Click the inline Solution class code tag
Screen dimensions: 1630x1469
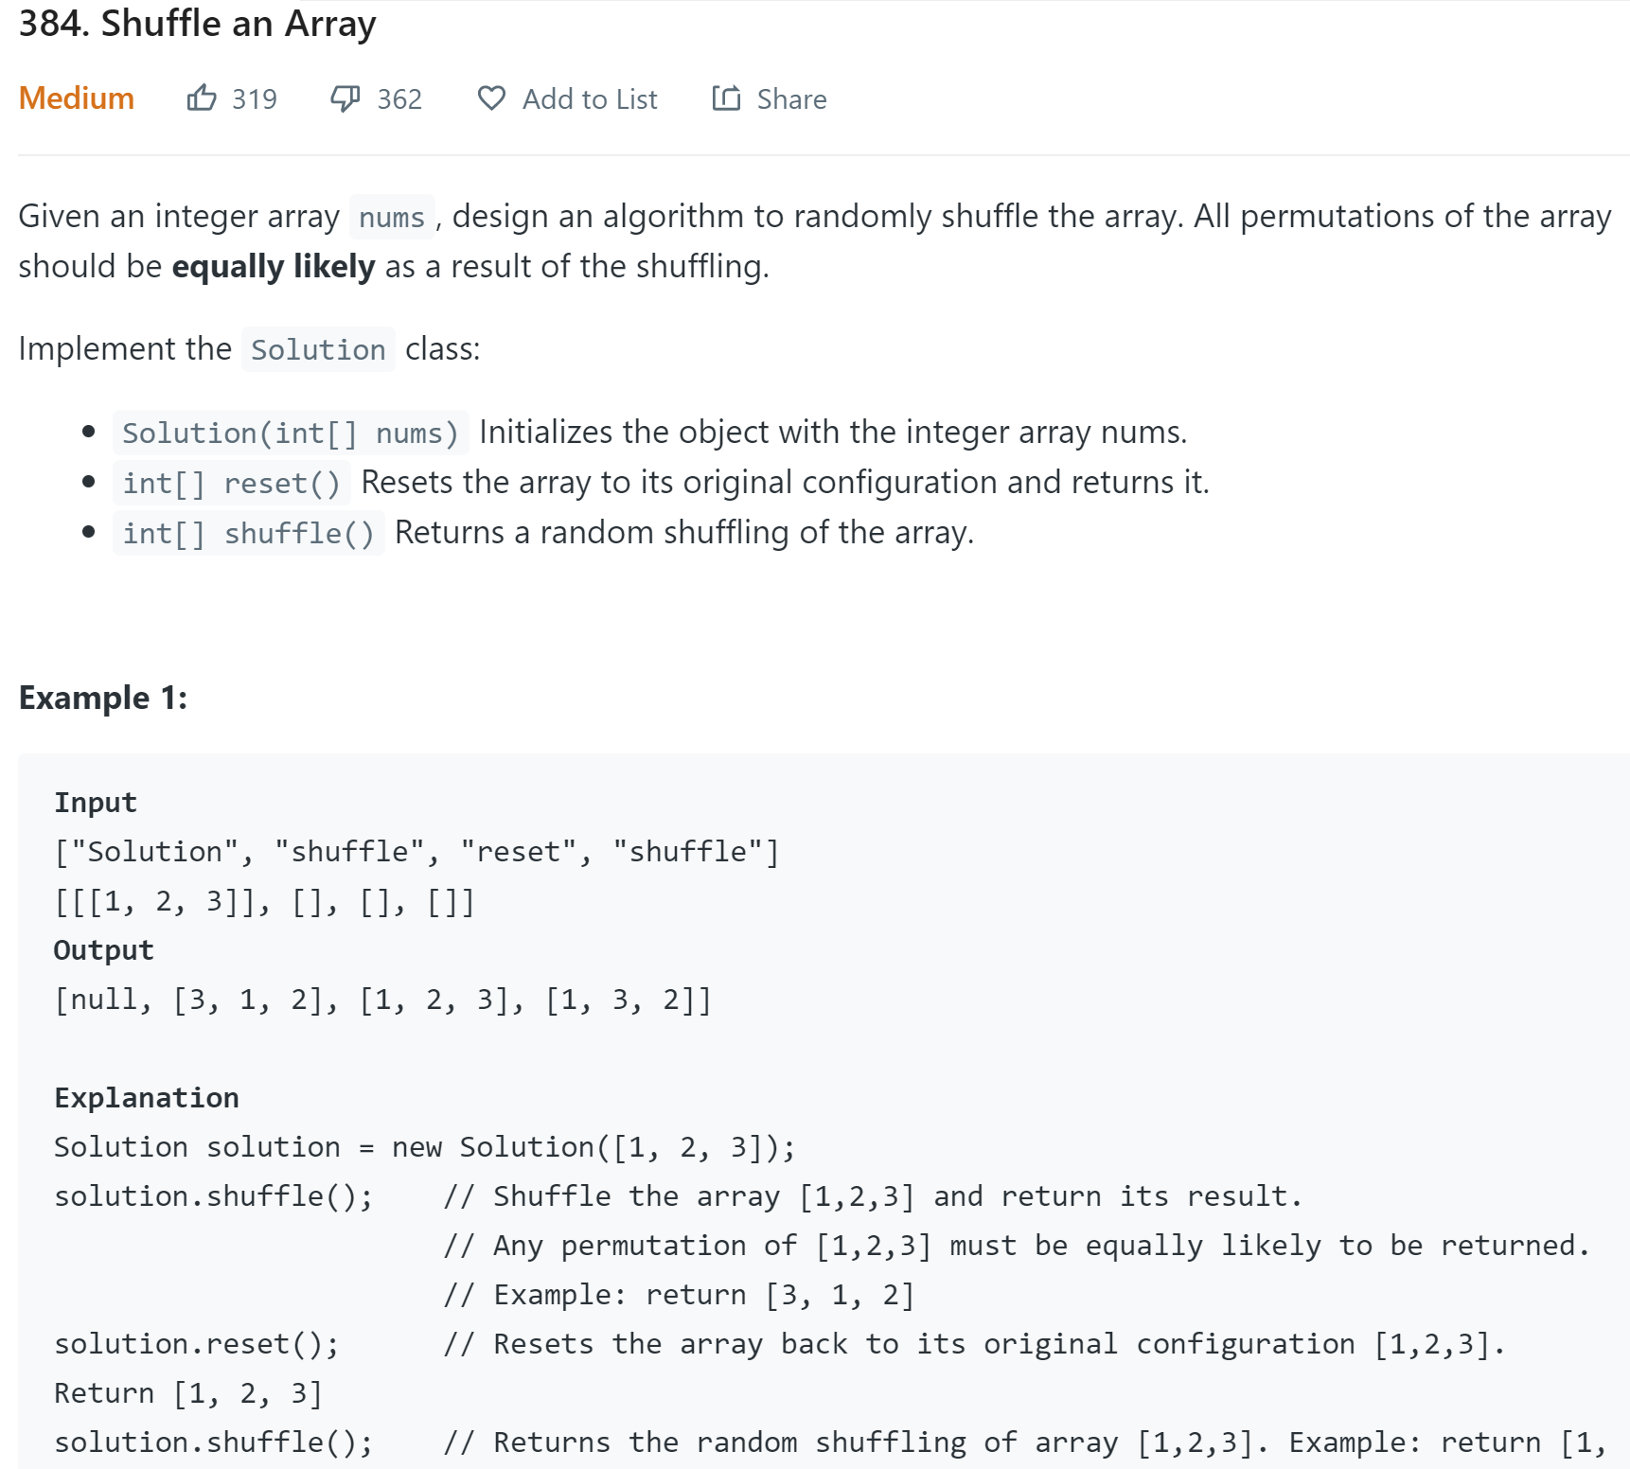click(318, 349)
